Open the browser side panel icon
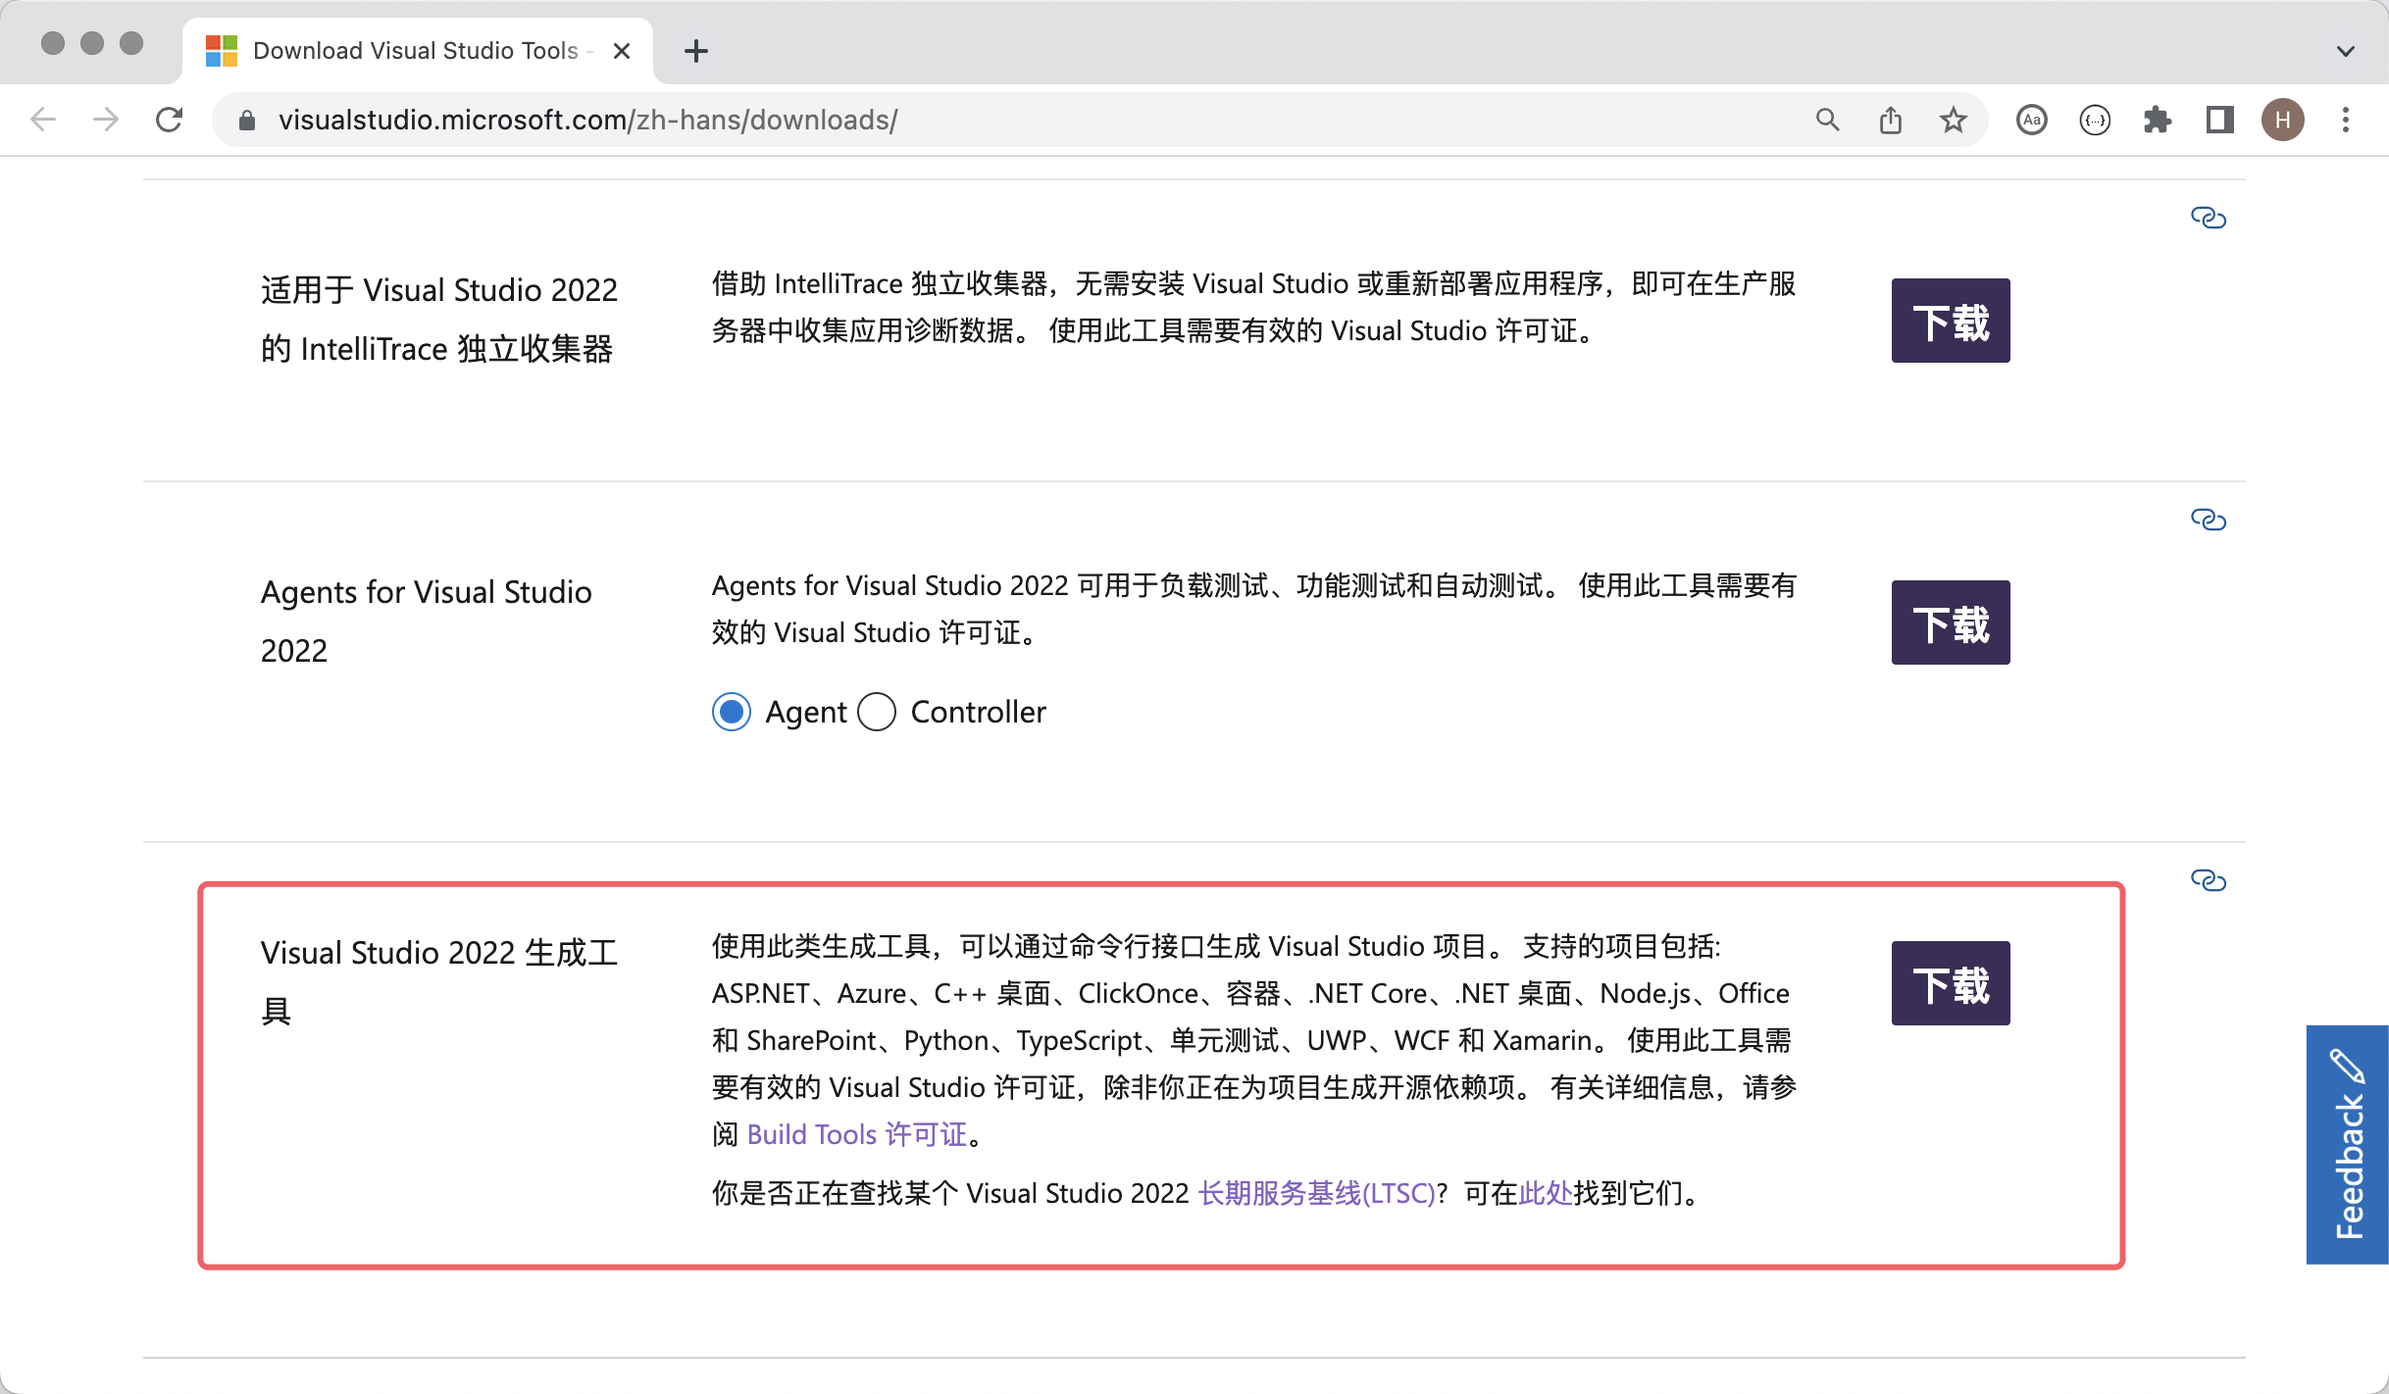Screen dimensions: 2389x1394 [2220, 119]
